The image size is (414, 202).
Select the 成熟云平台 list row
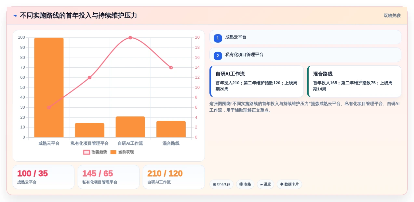(305, 37)
